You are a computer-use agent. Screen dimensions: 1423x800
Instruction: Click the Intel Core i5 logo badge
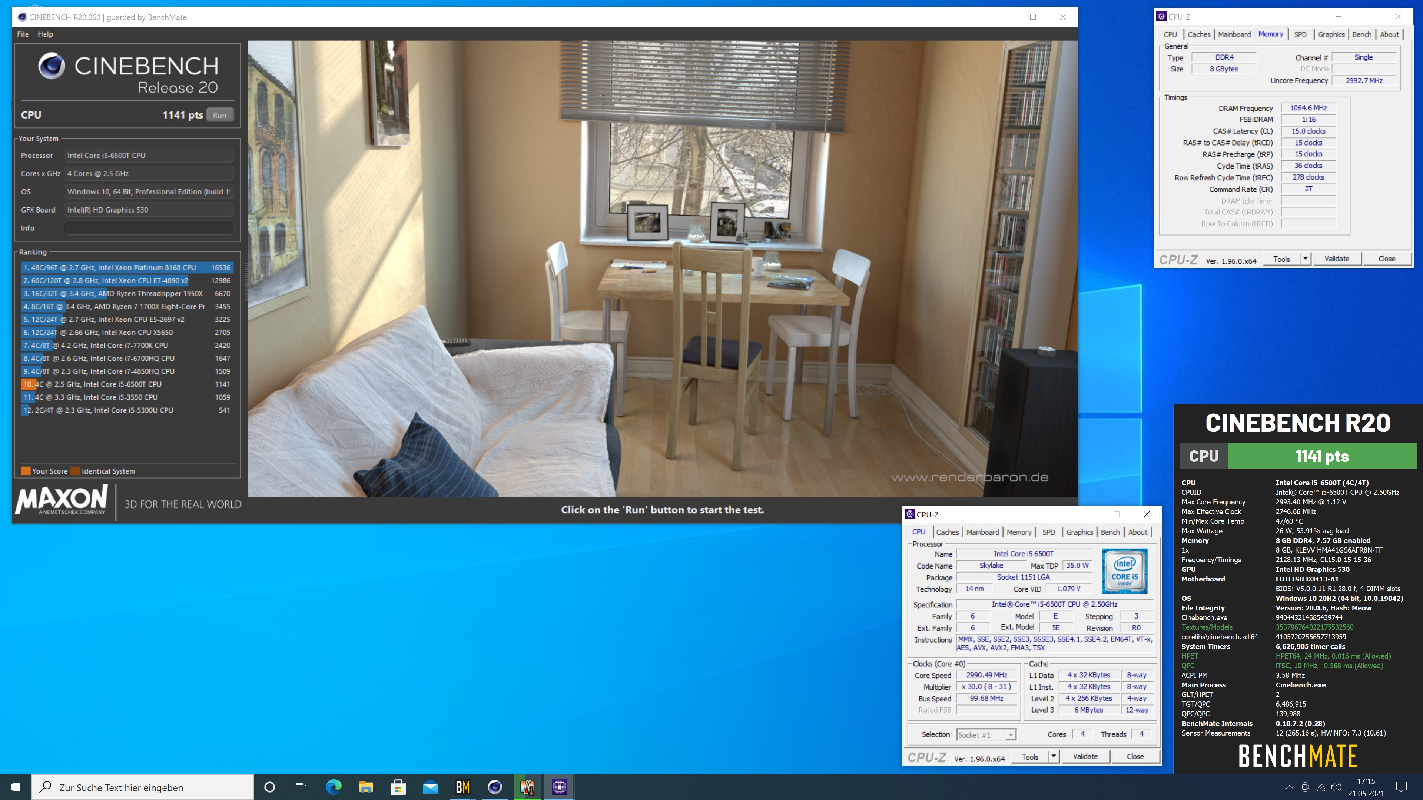1124,571
